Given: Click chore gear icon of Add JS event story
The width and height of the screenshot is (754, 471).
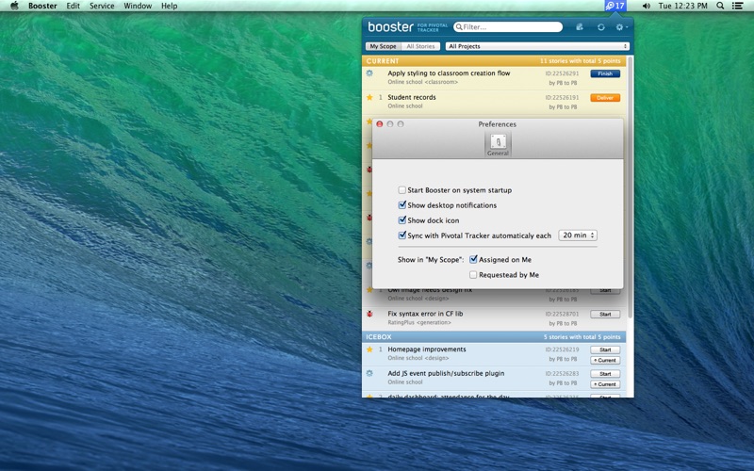Looking at the screenshot, I should click(369, 373).
